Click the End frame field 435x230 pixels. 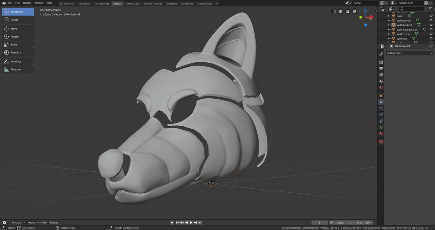[x=363, y=222]
